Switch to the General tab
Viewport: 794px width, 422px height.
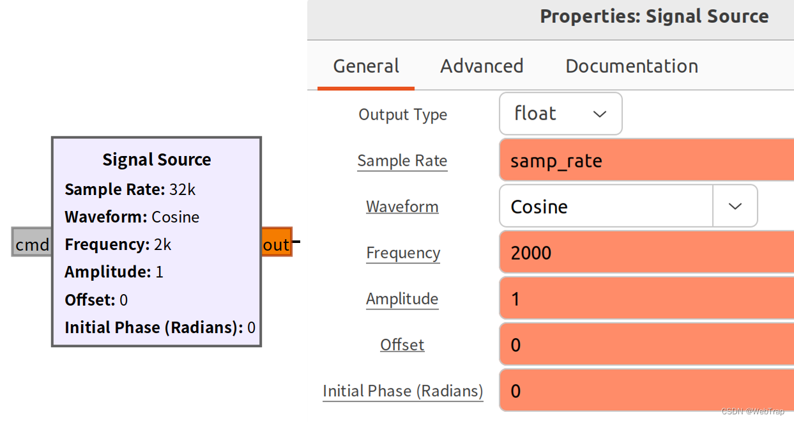pyautogui.click(x=366, y=66)
